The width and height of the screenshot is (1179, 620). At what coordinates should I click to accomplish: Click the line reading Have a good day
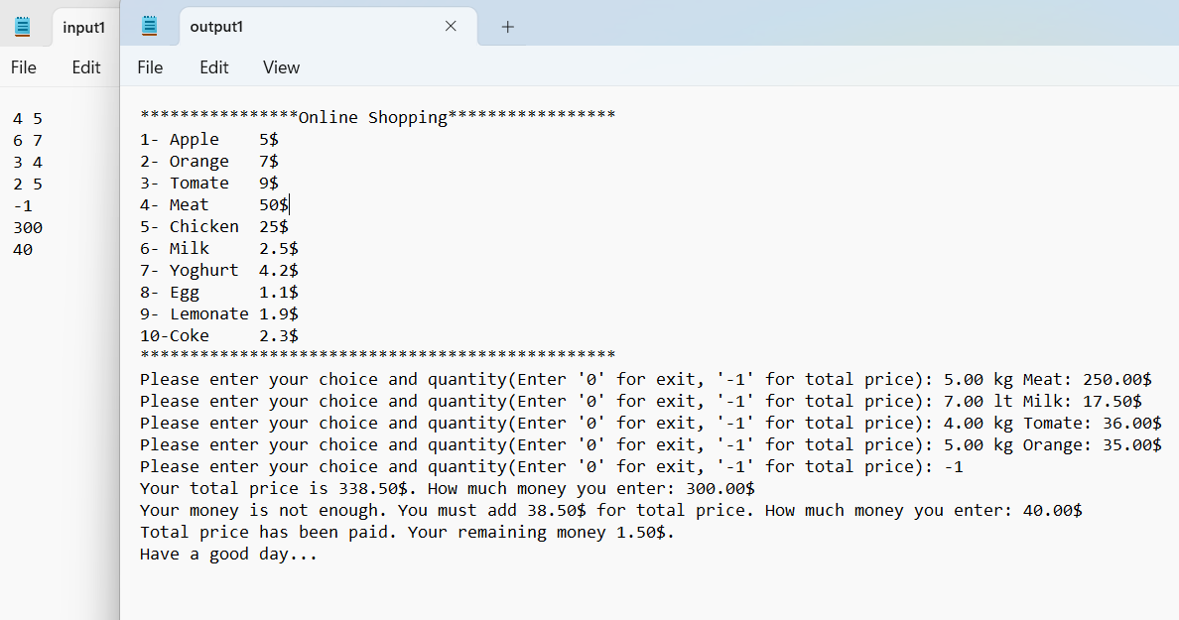pos(228,554)
